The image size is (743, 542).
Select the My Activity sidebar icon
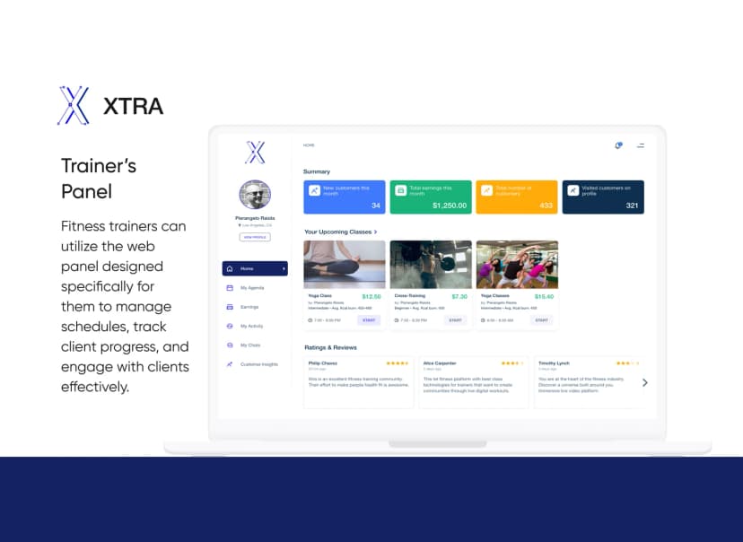coord(230,326)
